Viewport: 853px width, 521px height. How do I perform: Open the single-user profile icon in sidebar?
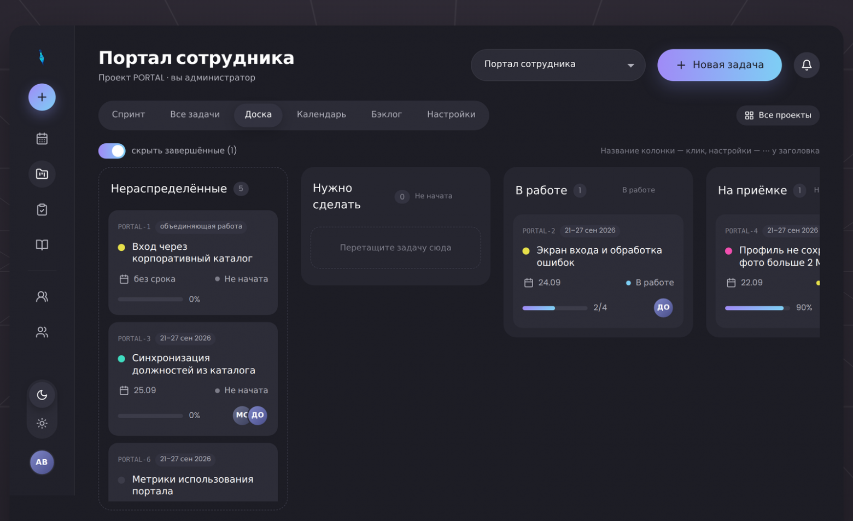(42, 297)
